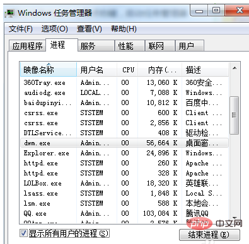Viewport: 249px width, 244px height.
Task: Open the 选项(O) menu
Action: 55,29
